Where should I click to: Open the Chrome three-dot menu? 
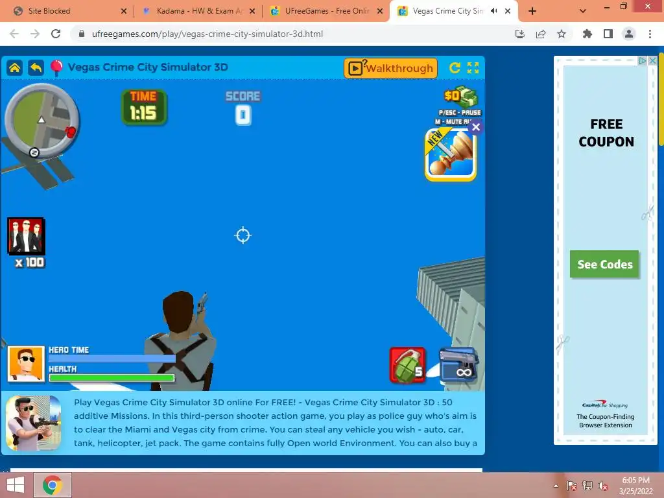tap(650, 34)
